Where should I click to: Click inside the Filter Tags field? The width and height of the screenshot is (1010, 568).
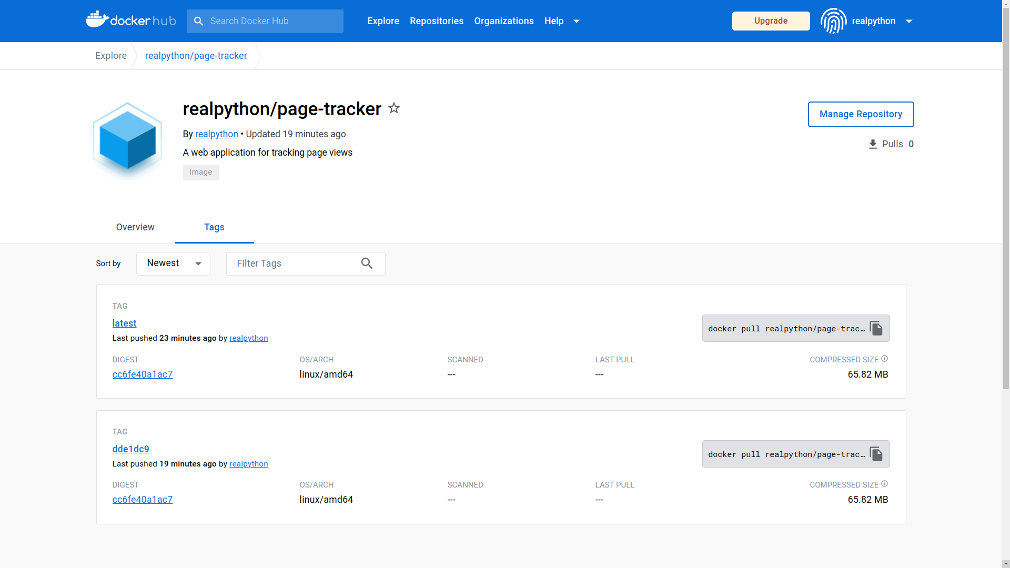pyautogui.click(x=289, y=263)
